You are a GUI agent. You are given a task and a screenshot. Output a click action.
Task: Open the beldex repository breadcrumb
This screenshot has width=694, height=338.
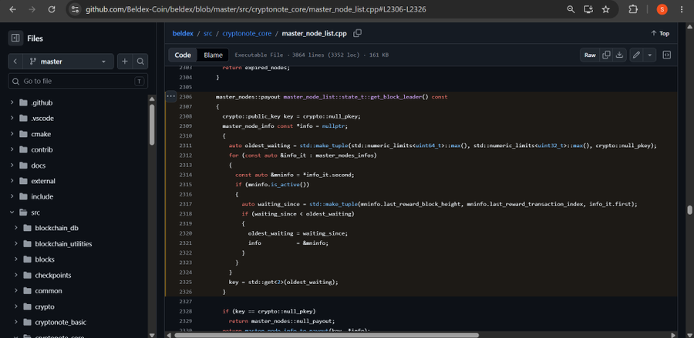click(x=183, y=33)
